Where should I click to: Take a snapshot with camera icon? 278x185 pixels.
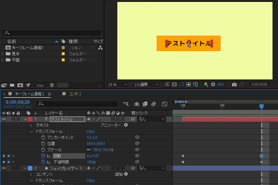click(234, 85)
